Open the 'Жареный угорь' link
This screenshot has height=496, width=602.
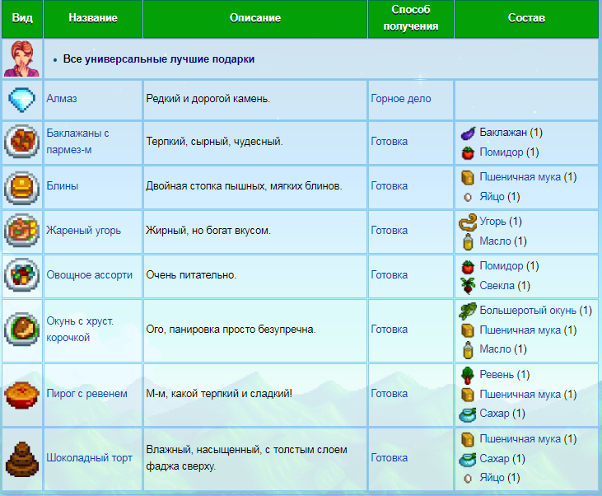pos(84,231)
